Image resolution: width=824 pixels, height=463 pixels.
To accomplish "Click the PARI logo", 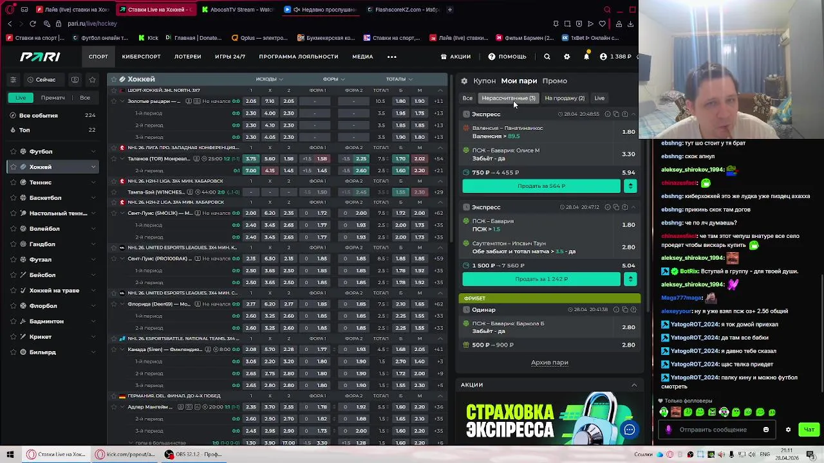I will point(40,57).
